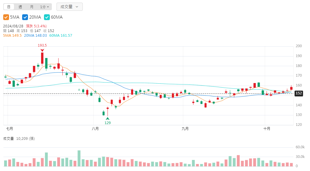Image resolution: width=310 pixels, height=171 pixels.
Task: Click the 20MA 148.03 legend value
Action: tap(35, 36)
